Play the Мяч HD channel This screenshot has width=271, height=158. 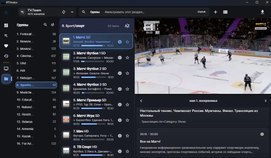(x=96, y=135)
